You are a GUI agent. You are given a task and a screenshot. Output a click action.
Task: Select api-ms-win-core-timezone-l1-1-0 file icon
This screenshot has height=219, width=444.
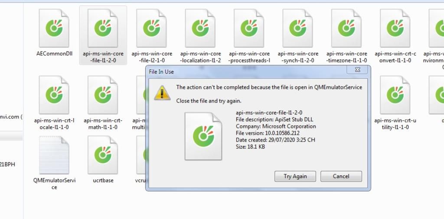point(346,28)
